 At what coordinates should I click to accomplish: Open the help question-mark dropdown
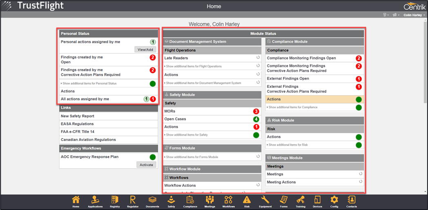(x=385, y=15)
